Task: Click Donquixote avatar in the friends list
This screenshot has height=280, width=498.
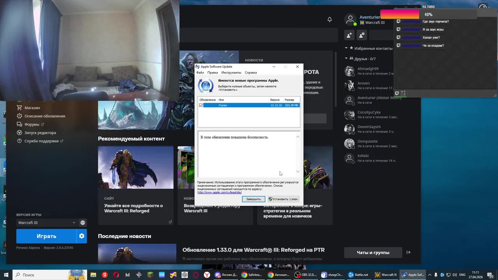Action: [349, 143]
